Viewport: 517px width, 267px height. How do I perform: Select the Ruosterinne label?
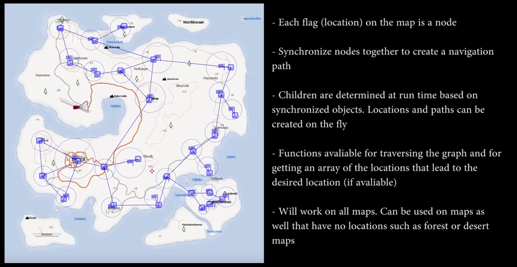click(x=43, y=75)
